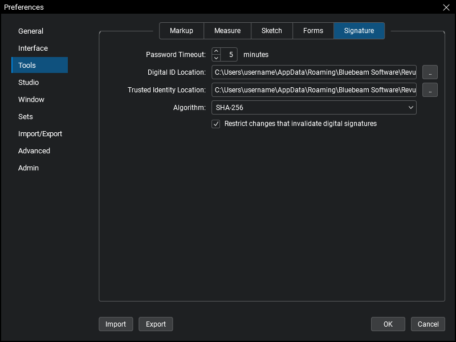Show Admin preferences
Image resolution: width=456 pixels, height=342 pixels.
[x=28, y=168]
